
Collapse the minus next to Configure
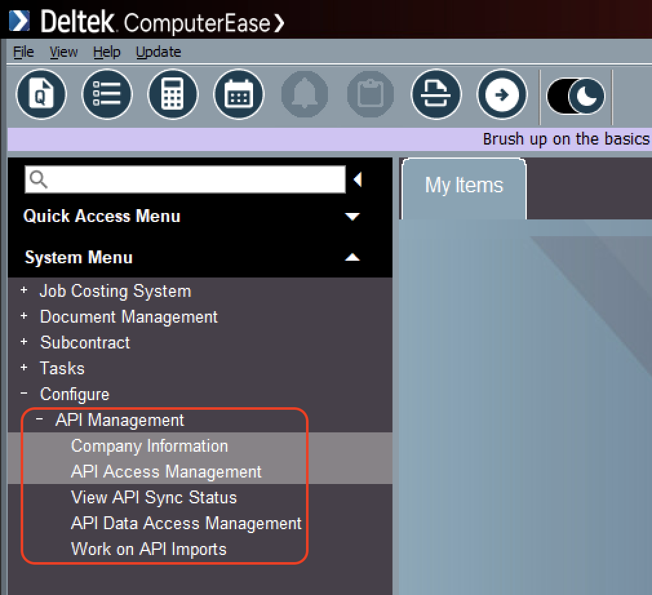(24, 394)
